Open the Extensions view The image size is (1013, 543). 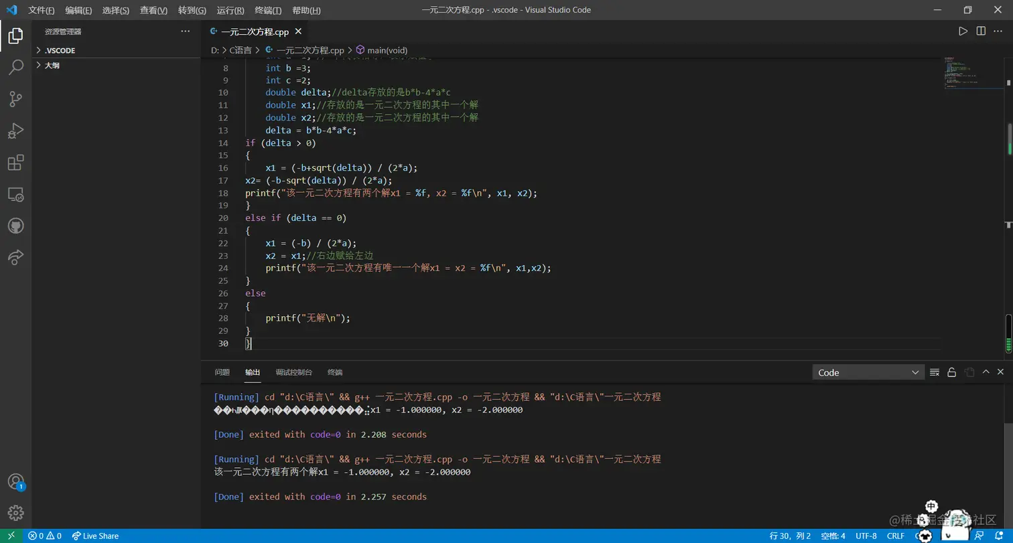15,163
